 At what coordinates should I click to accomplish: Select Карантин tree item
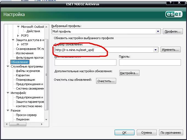point(23,75)
